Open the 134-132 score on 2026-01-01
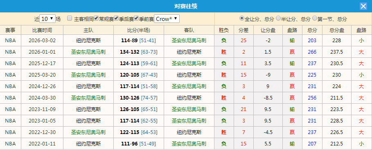 [x=129, y=52]
